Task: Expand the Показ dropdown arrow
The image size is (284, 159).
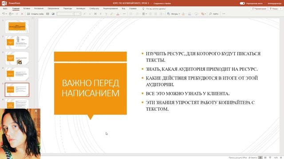Action: 281,9
